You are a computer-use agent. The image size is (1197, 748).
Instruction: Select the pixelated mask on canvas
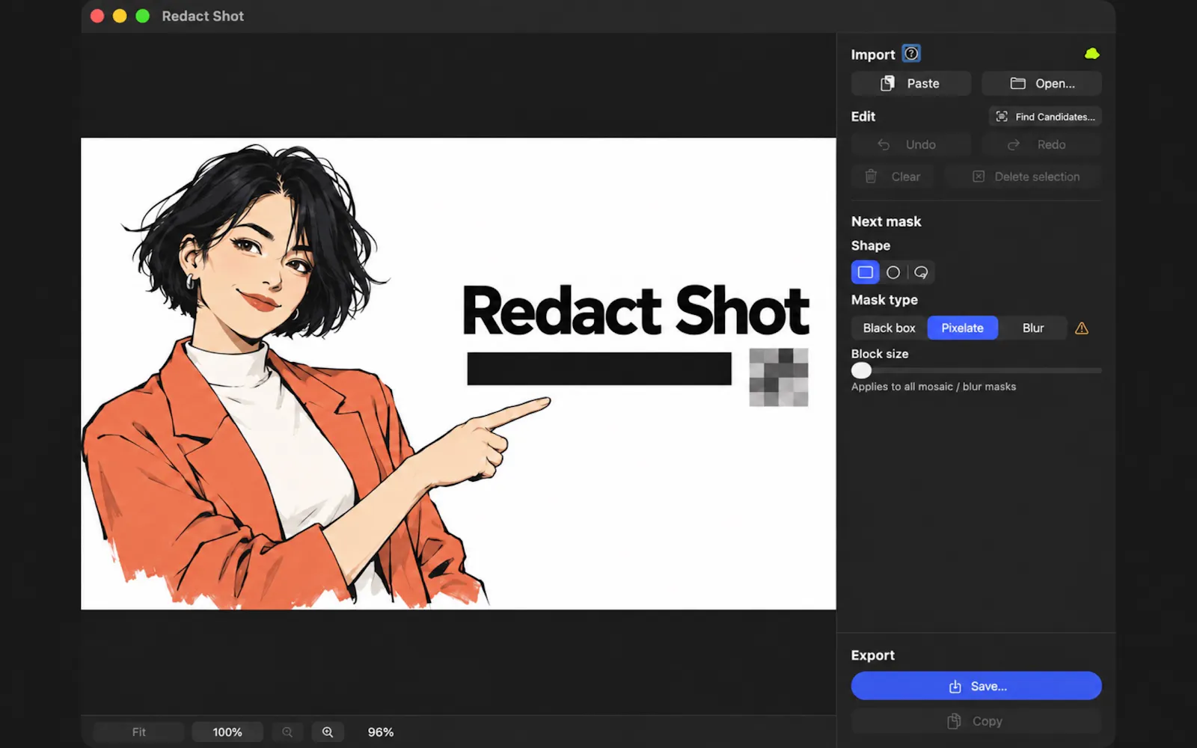click(779, 377)
